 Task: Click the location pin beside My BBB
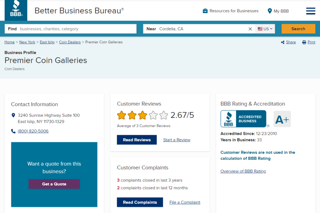(270, 11)
